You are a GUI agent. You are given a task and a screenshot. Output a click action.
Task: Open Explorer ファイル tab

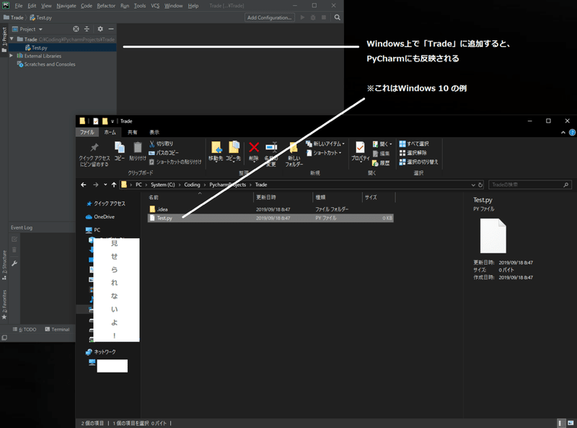[x=87, y=132]
